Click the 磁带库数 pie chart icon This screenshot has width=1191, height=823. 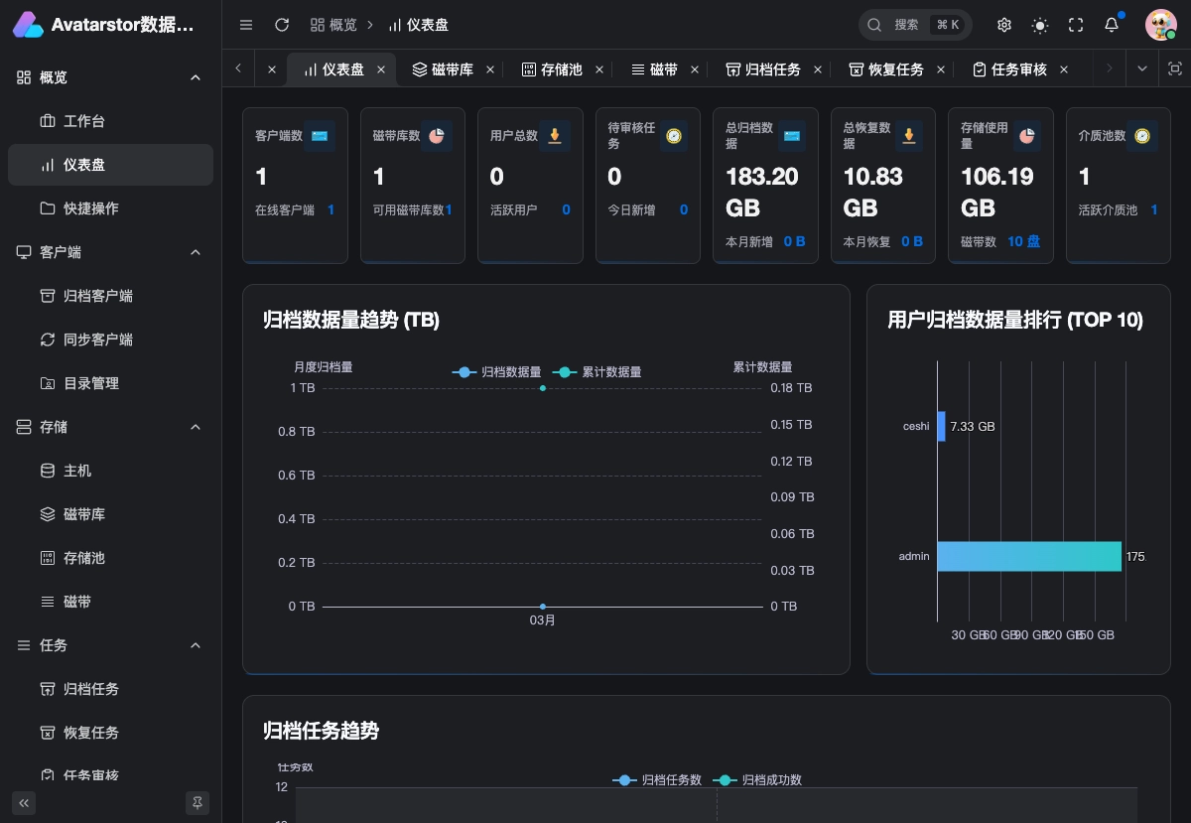point(437,136)
